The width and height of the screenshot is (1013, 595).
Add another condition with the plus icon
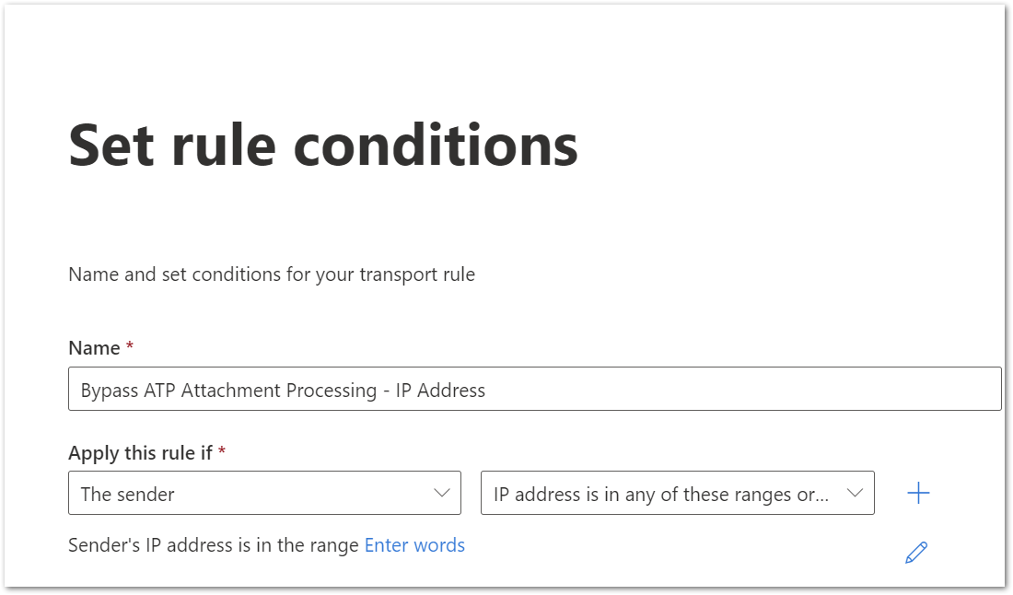(918, 493)
